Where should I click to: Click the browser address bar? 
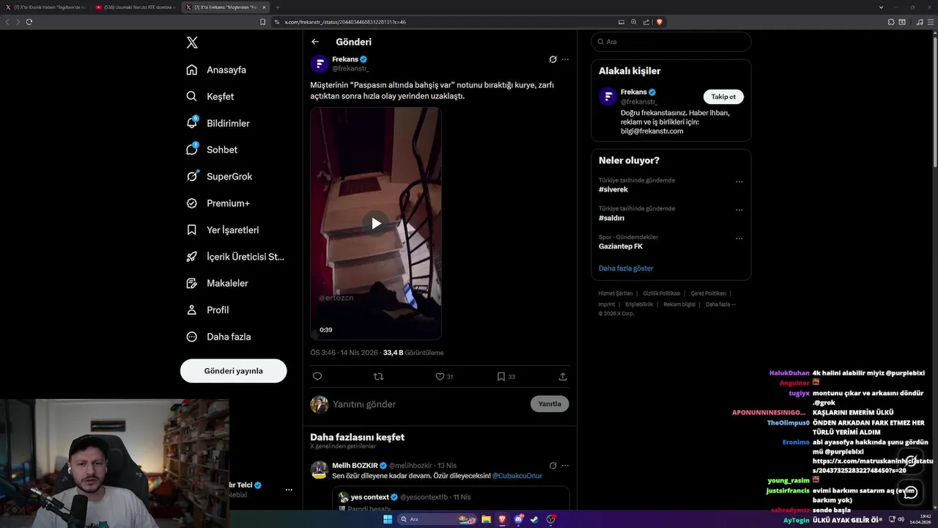[440, 22]
